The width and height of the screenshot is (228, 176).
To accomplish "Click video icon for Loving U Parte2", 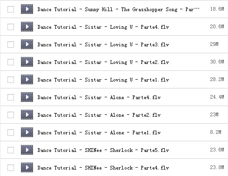I will pyautogui.click(x=27, y=62).
